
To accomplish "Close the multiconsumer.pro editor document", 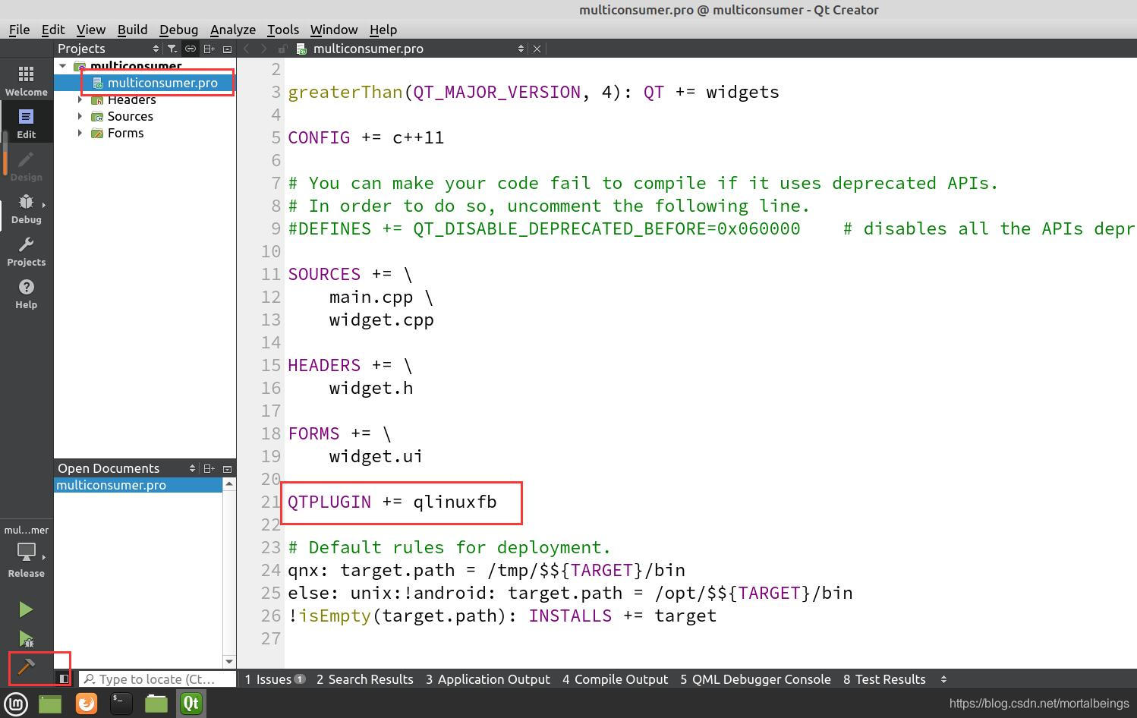I will point(537,49).
